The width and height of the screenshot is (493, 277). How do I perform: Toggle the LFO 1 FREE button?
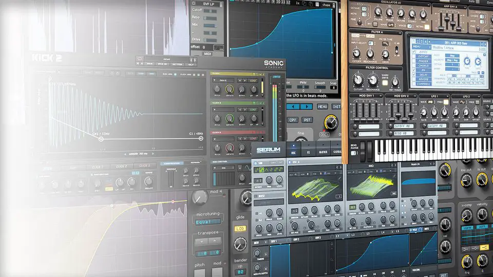tap(446, 102)
